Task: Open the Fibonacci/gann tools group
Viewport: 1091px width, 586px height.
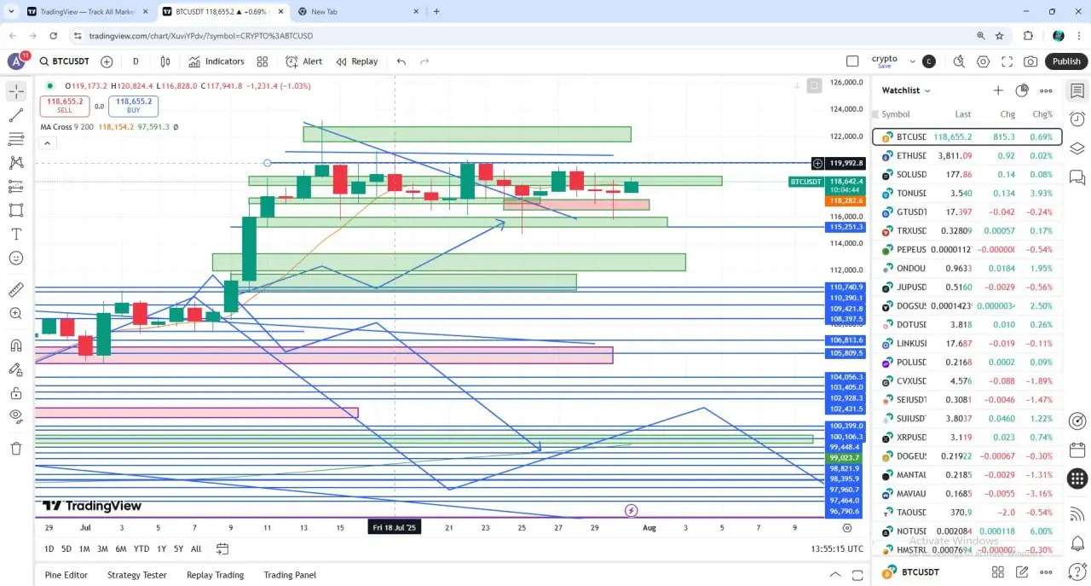Action: point(16,139)
